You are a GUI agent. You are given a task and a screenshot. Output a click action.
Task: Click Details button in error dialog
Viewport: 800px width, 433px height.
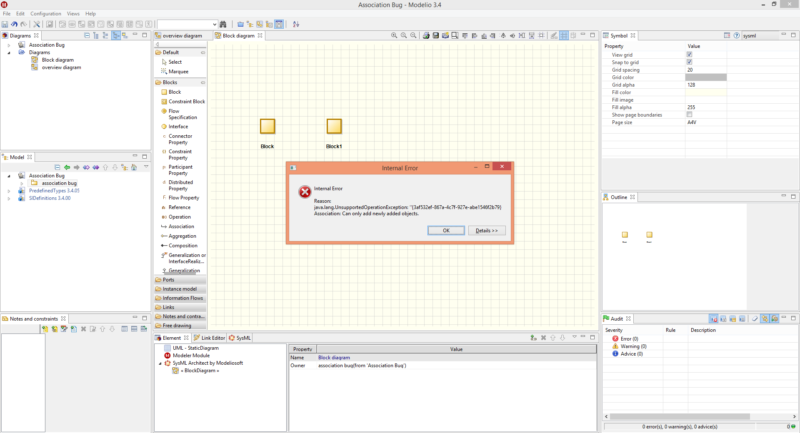coord(487,231)
